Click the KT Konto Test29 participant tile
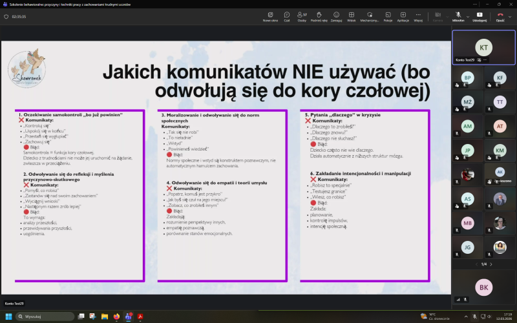 click(x=483, y=47)
